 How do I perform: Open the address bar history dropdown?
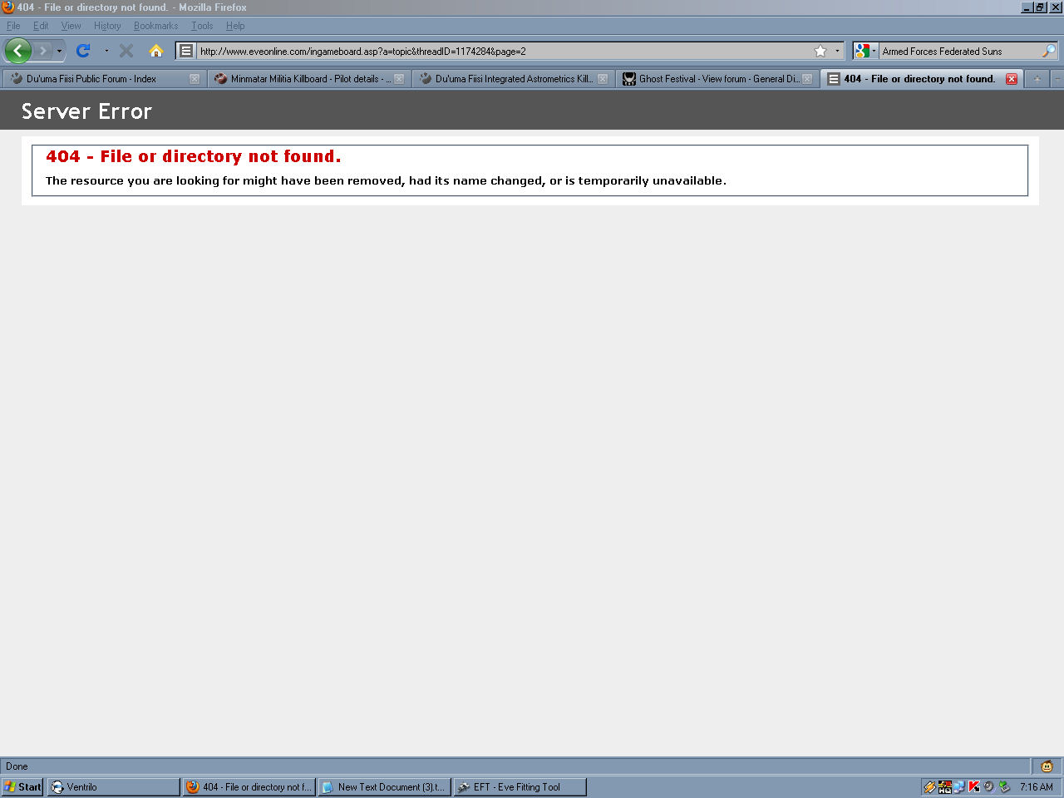tap(837, 51)
